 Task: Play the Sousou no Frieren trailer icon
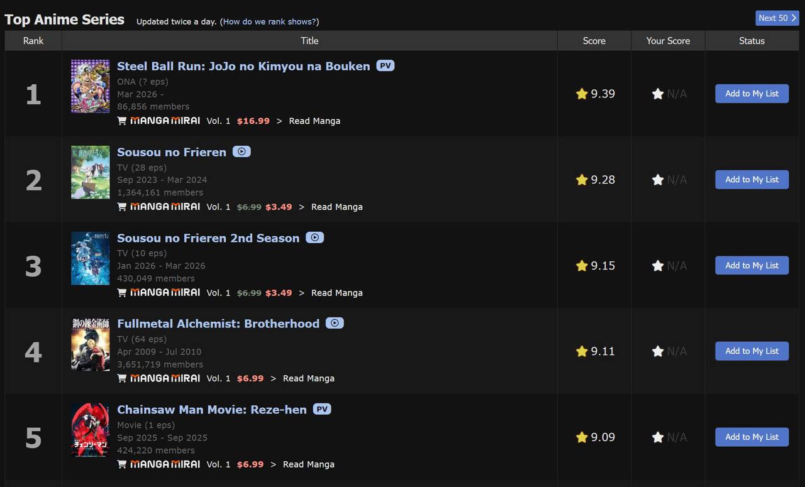(241, 151)
